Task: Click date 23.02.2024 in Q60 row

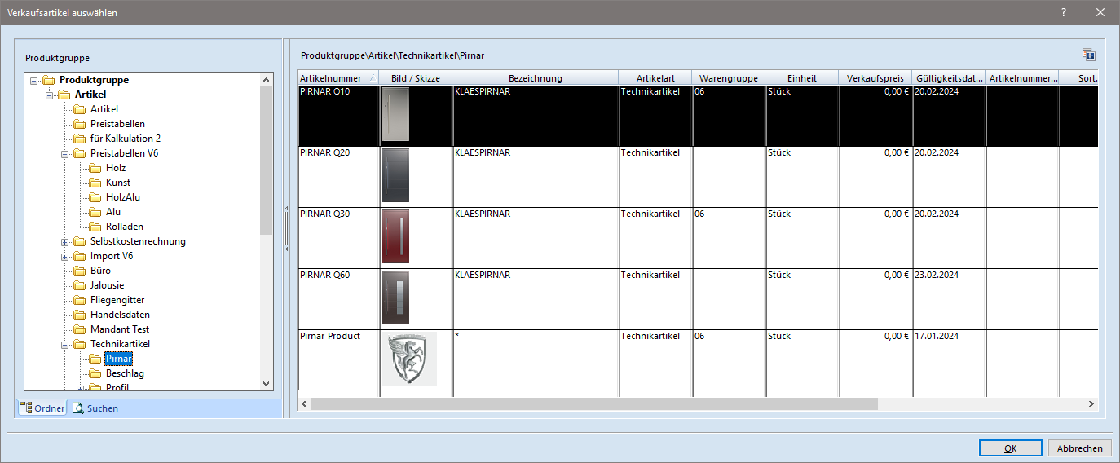Action: tap(937, 275)
